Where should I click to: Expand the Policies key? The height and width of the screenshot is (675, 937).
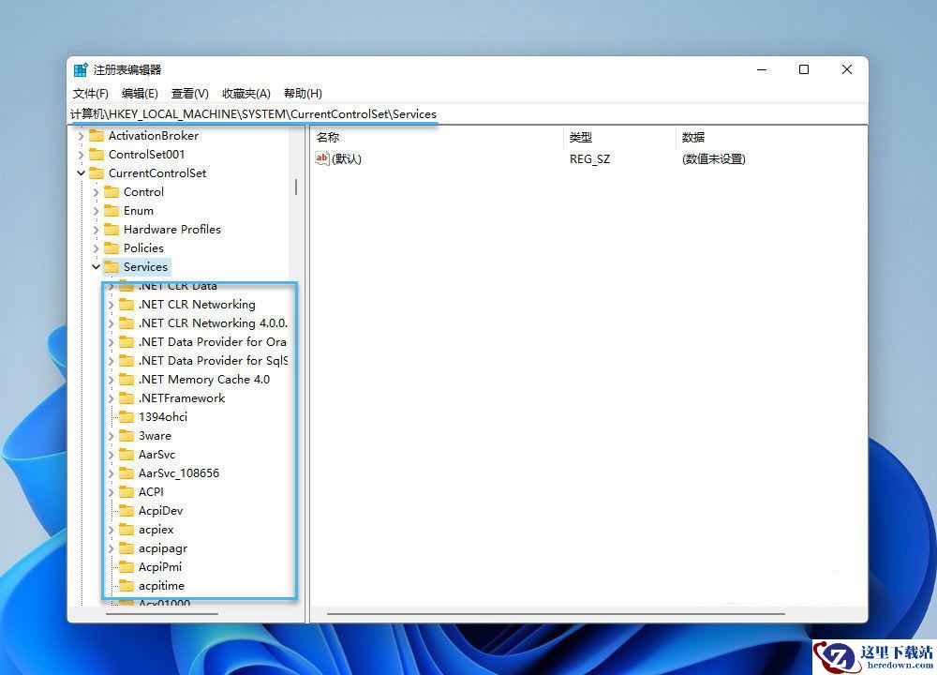coord(97,248)
